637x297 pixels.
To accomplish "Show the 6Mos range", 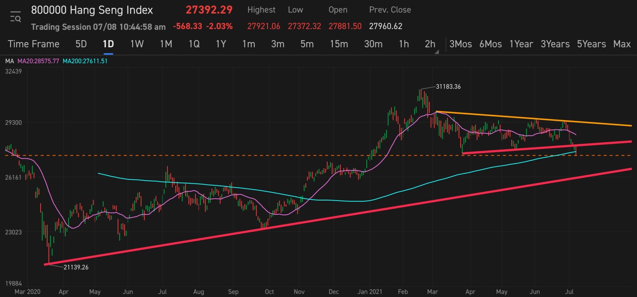I will (x=490, y=44).
